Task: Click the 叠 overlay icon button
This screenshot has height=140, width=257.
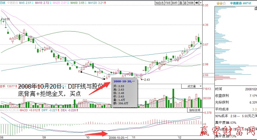Action: pos(181,3)
